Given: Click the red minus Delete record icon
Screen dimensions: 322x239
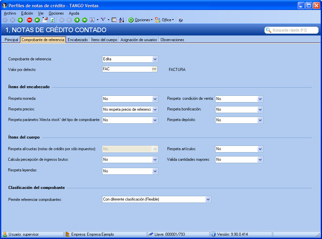Looking at the screenshot, I should [30, 20].
